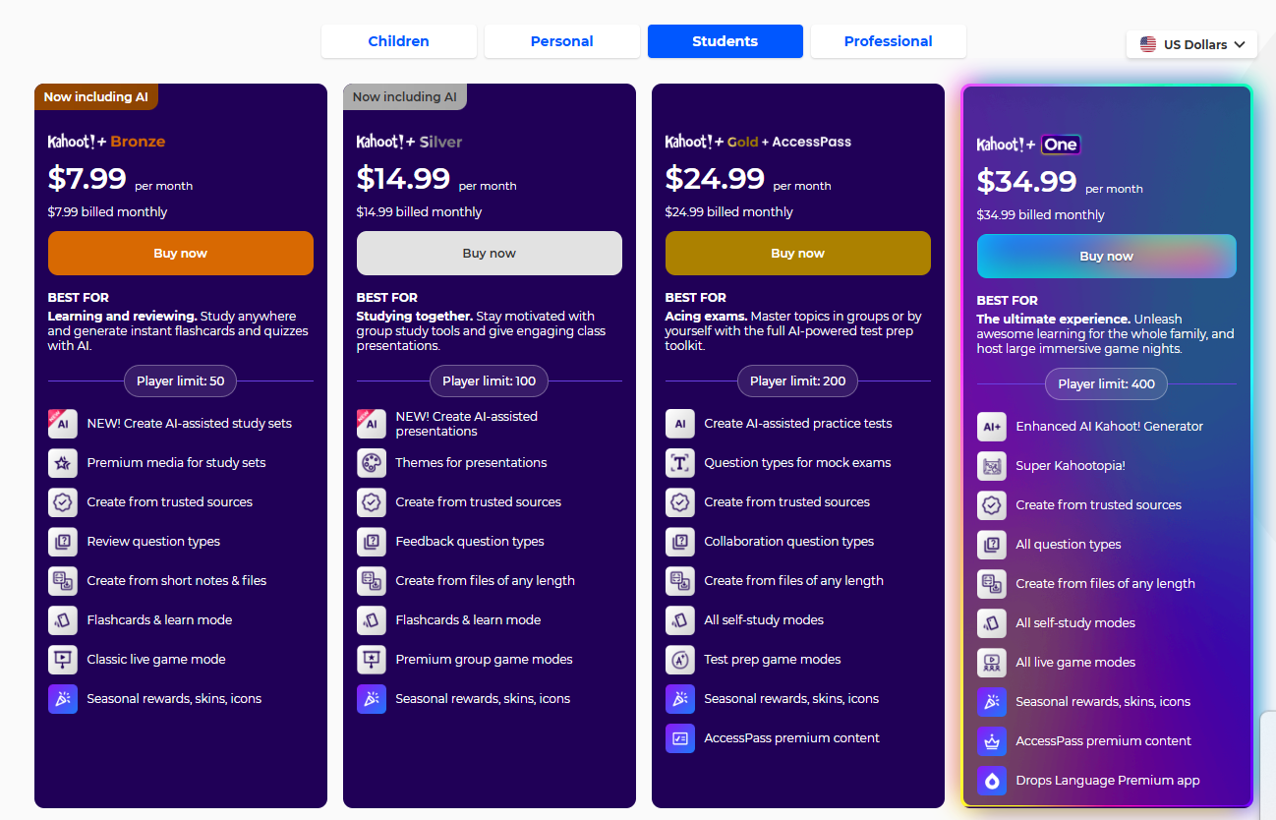Viewport: 1276px width, 820px height.
Task: Click the Question types for mock exams icon
Action: point(680,463)
